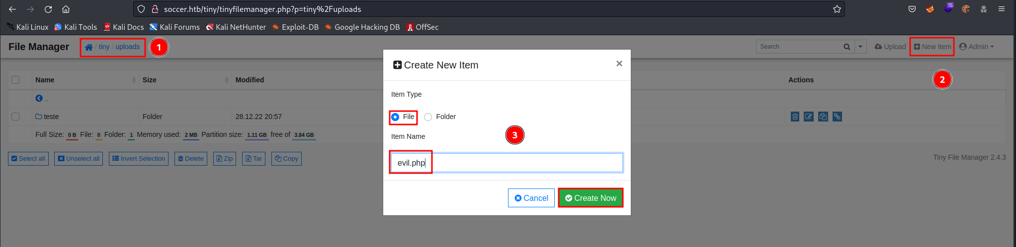
Task: Delete the teste folder via trash icon
Action: click(x=795, y=117)
